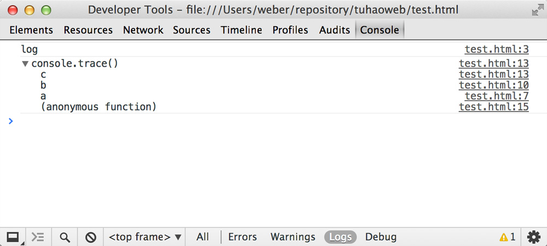The image size is (547, 246).
Task: Clear the console log icon
Action: pos(91,237)
